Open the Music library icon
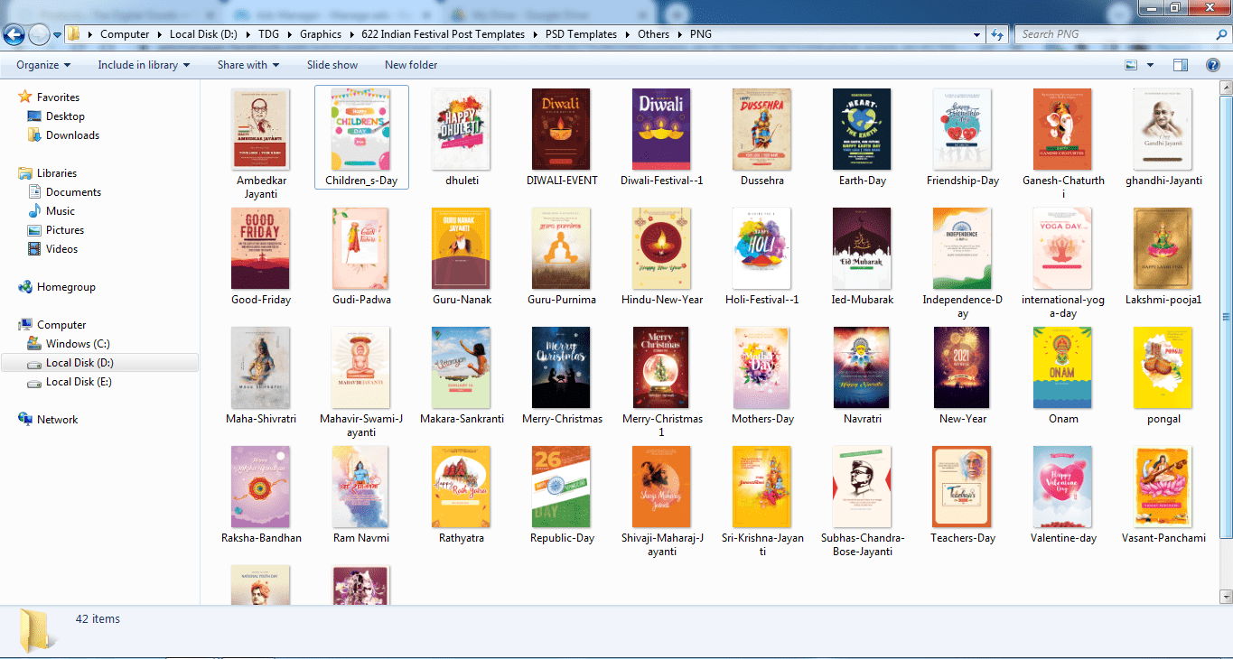This screenshot has width=1233, height=659. click(x=35, y=211)
